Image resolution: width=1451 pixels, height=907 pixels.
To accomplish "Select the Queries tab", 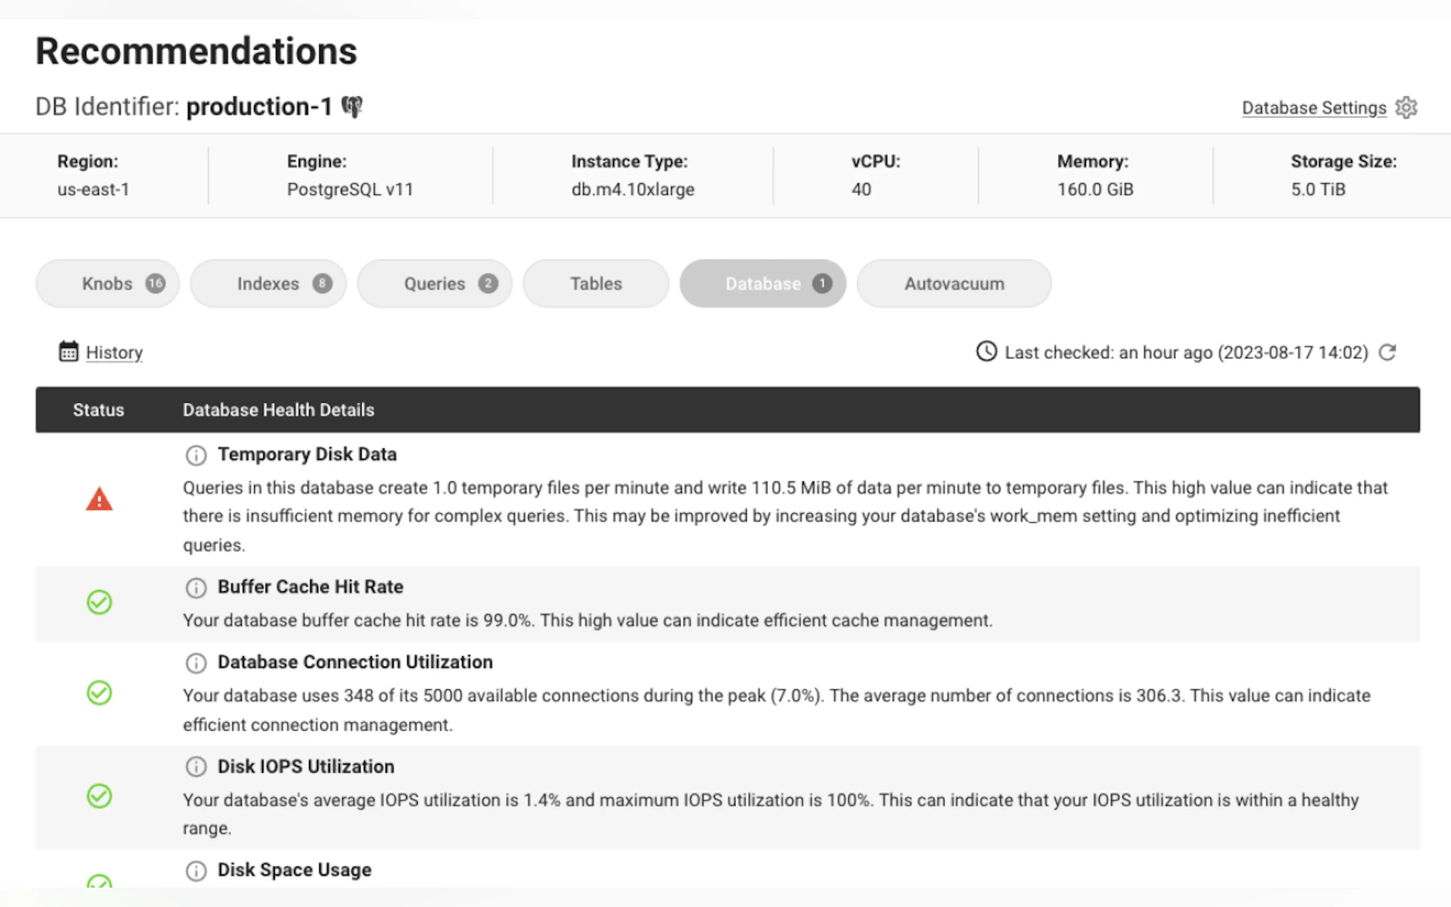I will tap(435, 284).
